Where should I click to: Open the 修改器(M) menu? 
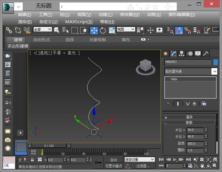coord(130,15)
